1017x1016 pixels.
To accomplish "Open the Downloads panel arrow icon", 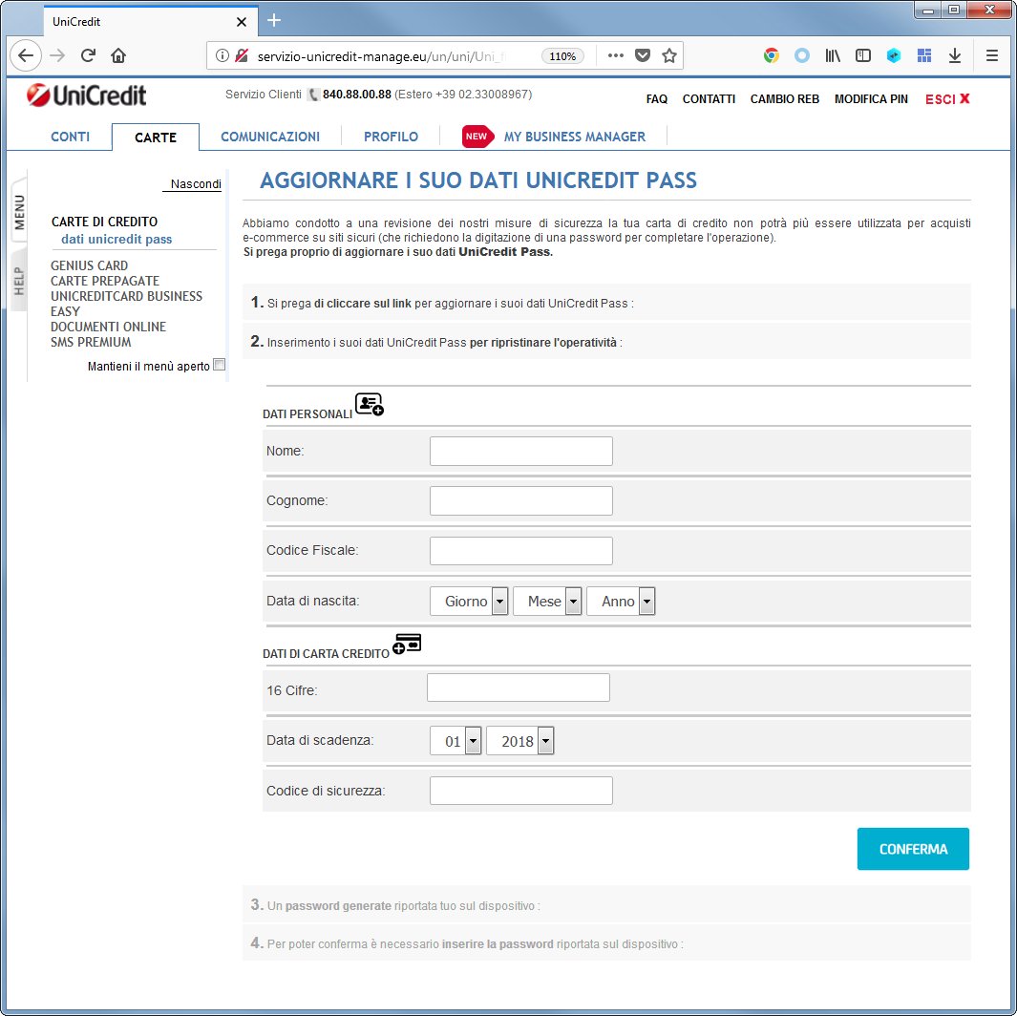I will (x=955, y=55).
